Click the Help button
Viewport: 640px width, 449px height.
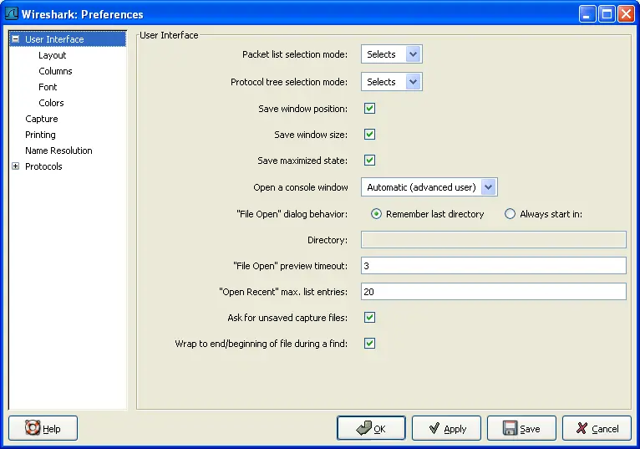43,428
